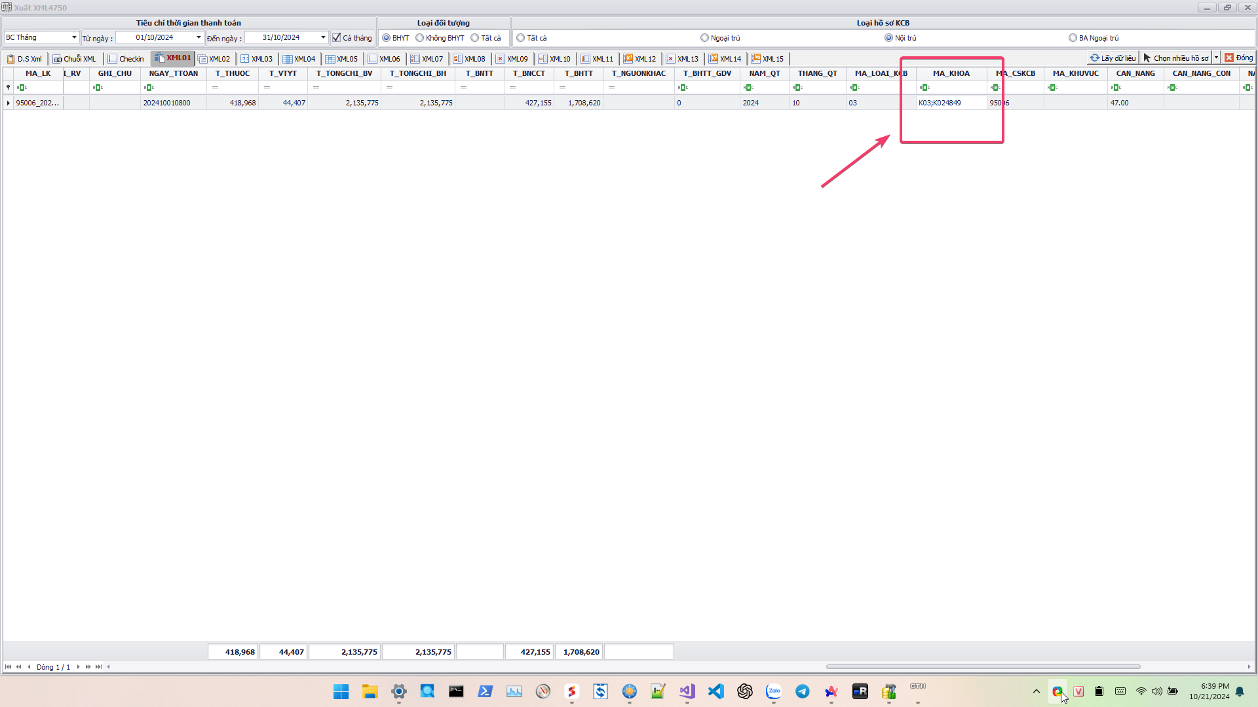Uncheck the Cả tháng checkbox
Viewport: 1258px width, 707px height.
[337, 38]
